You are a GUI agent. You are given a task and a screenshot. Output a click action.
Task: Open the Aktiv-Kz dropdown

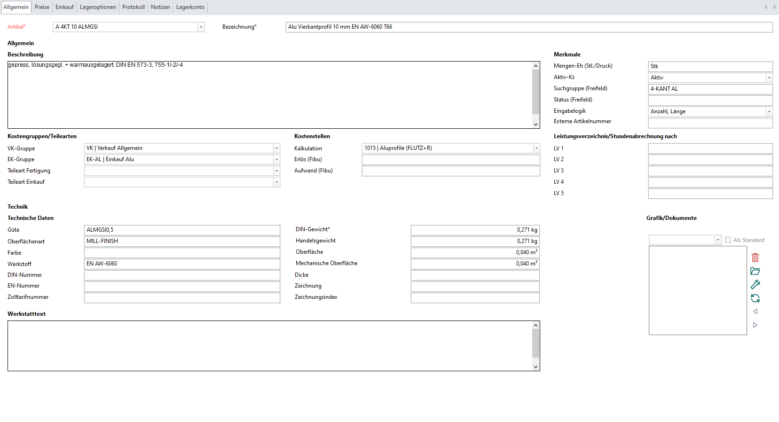pyautogui.click(x=769, y=78)
